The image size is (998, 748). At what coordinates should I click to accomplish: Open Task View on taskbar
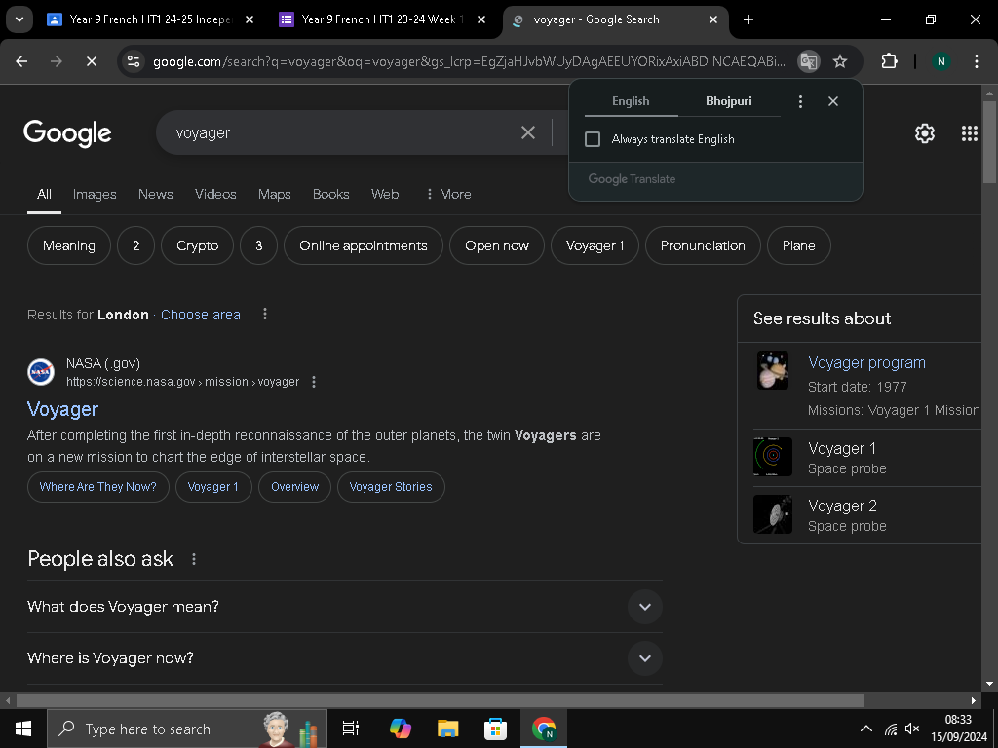pyautogui.click(x=351, y=729)
